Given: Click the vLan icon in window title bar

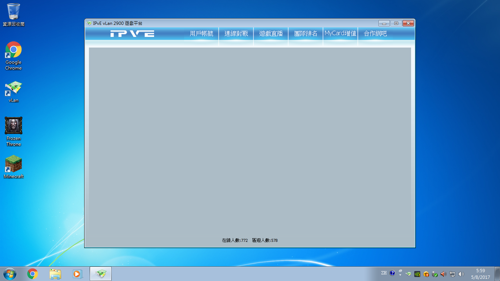Looking at the screenshot, I should [x=89, y=23].
